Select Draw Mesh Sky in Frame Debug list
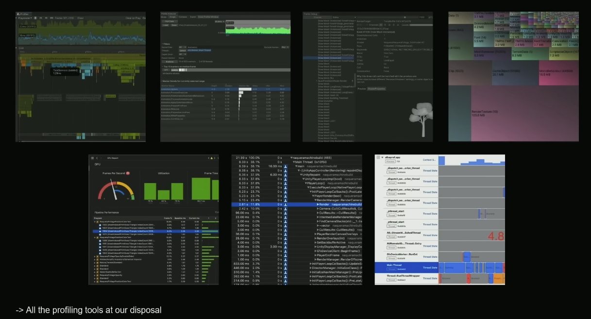The height and width of the screenshot is (319, 591). tap(326, 78)
